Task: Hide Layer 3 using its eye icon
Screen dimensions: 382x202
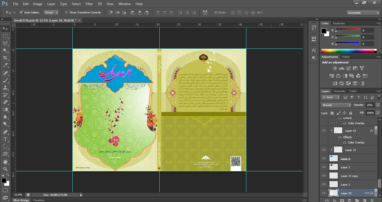Action: 324,167
